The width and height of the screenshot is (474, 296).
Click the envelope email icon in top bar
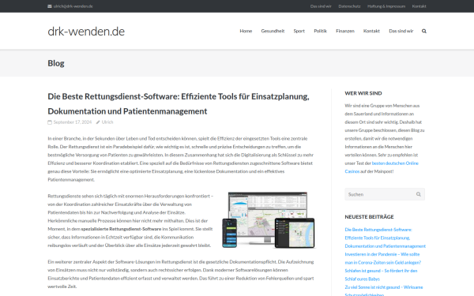tap(50, 6)
